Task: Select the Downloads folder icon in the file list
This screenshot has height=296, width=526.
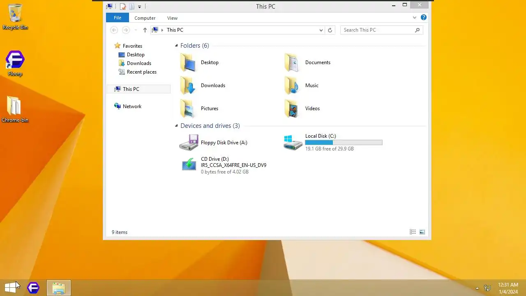Action: click(188, 86)
